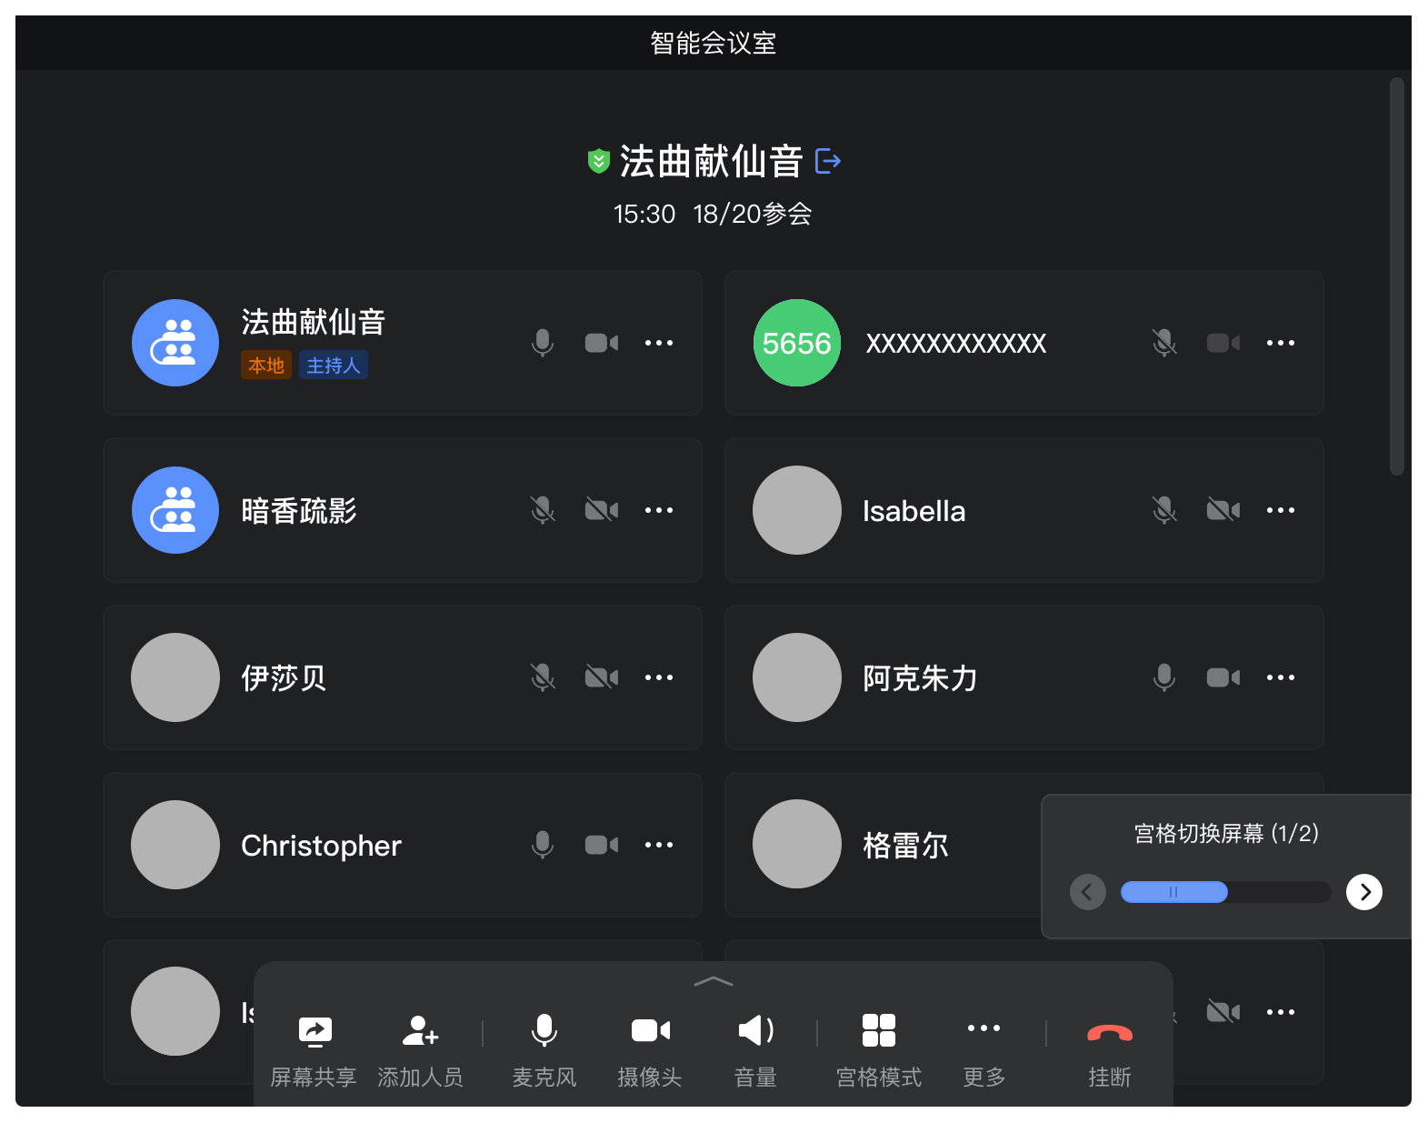Click the green security shield icon
Image resolution: width=1428 pixels, height=1123 pixels.
point(598,161)
